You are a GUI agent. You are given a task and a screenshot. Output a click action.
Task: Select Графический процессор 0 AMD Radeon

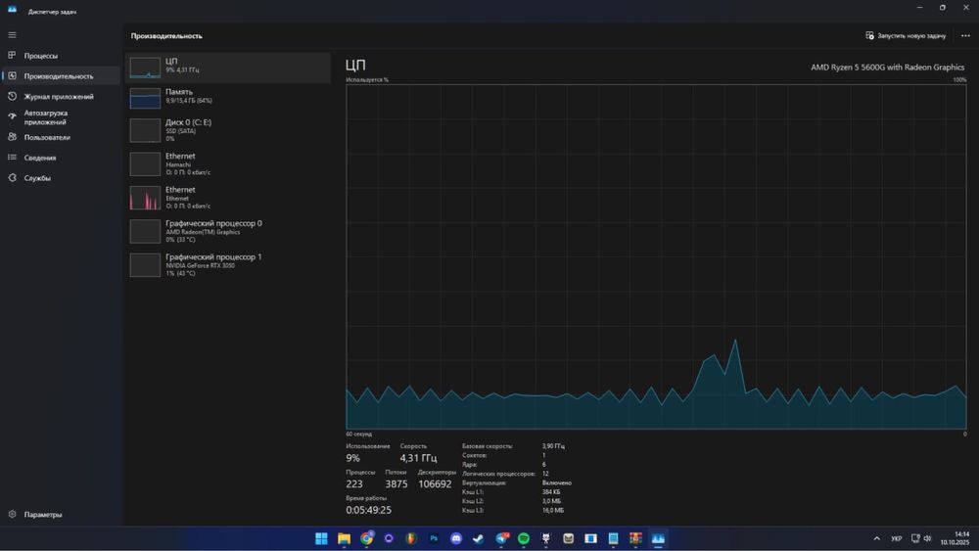pos(228,231)
